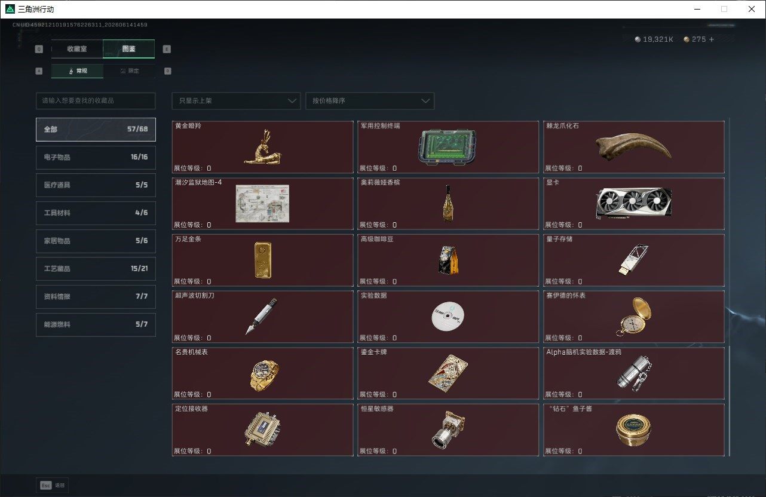
Task: Focus the collectible search input field
Action: pos(96,101)
